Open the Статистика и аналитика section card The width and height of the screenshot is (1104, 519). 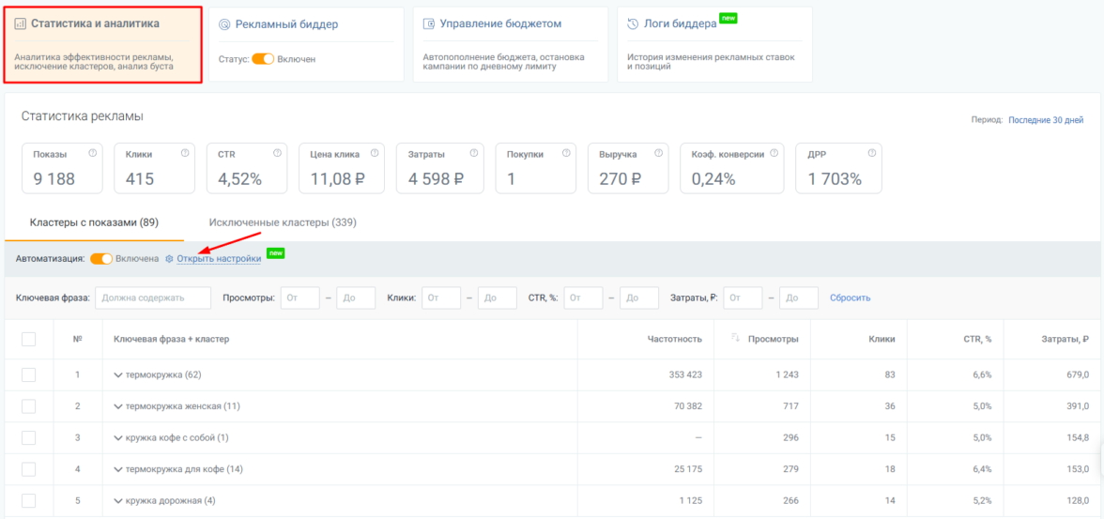[103, 45]
